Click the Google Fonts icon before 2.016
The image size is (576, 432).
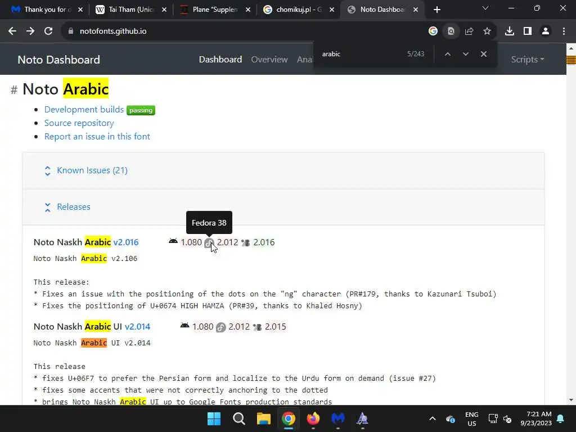click(245, 242)
